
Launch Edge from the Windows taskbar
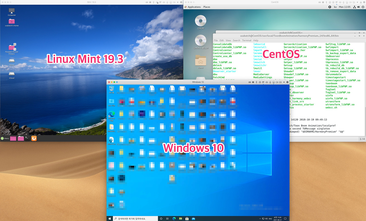[174, 218]
